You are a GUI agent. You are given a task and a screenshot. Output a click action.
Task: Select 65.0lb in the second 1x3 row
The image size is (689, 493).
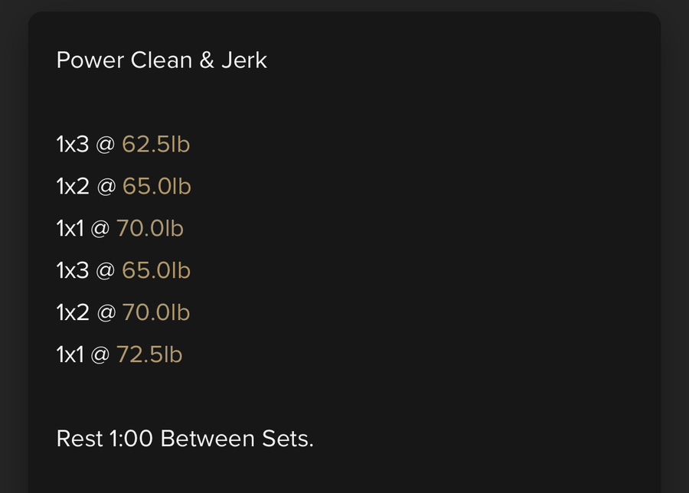coord(156,270)
